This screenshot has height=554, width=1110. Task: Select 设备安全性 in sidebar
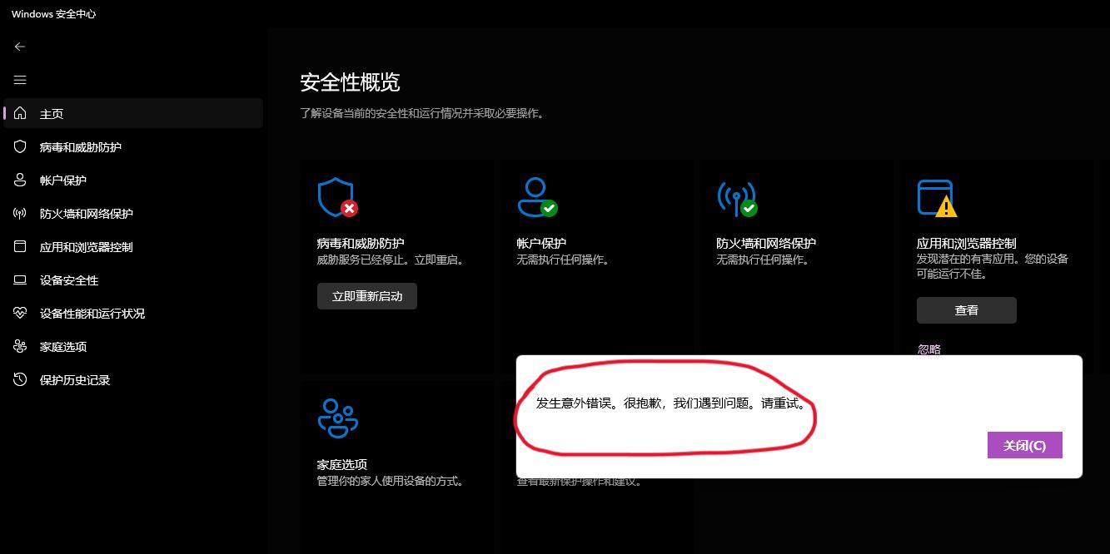(133, 279)
